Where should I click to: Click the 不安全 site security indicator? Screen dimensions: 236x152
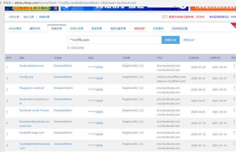click(x=7, y=3)
